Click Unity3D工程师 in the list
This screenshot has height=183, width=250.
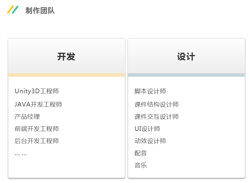click(x=37, y=91)
